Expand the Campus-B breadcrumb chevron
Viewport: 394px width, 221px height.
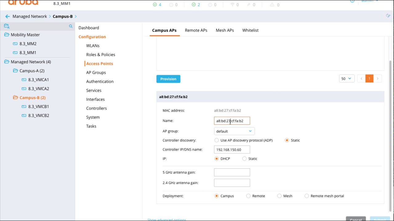pos(76,16)
